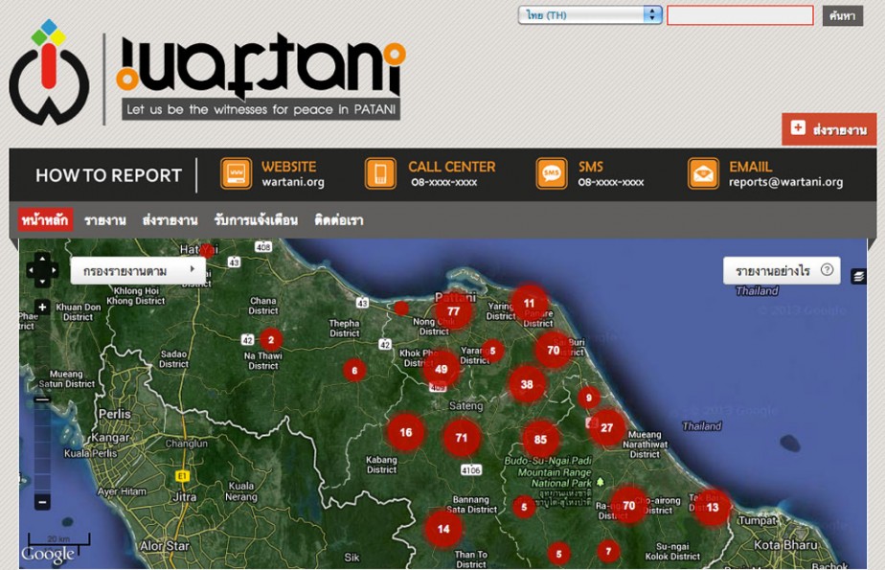Open the Thai (TH) language dropdown

pos(590,14)
